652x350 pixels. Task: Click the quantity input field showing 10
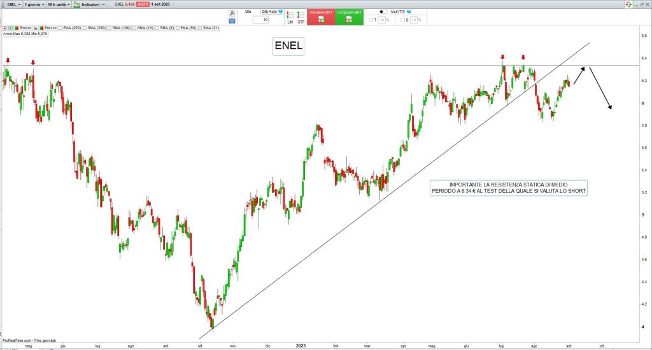pyautogui.click(x=261, y=20)
